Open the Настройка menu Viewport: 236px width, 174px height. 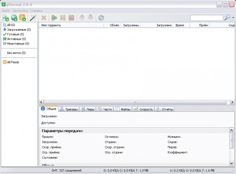tap(20, 11)
